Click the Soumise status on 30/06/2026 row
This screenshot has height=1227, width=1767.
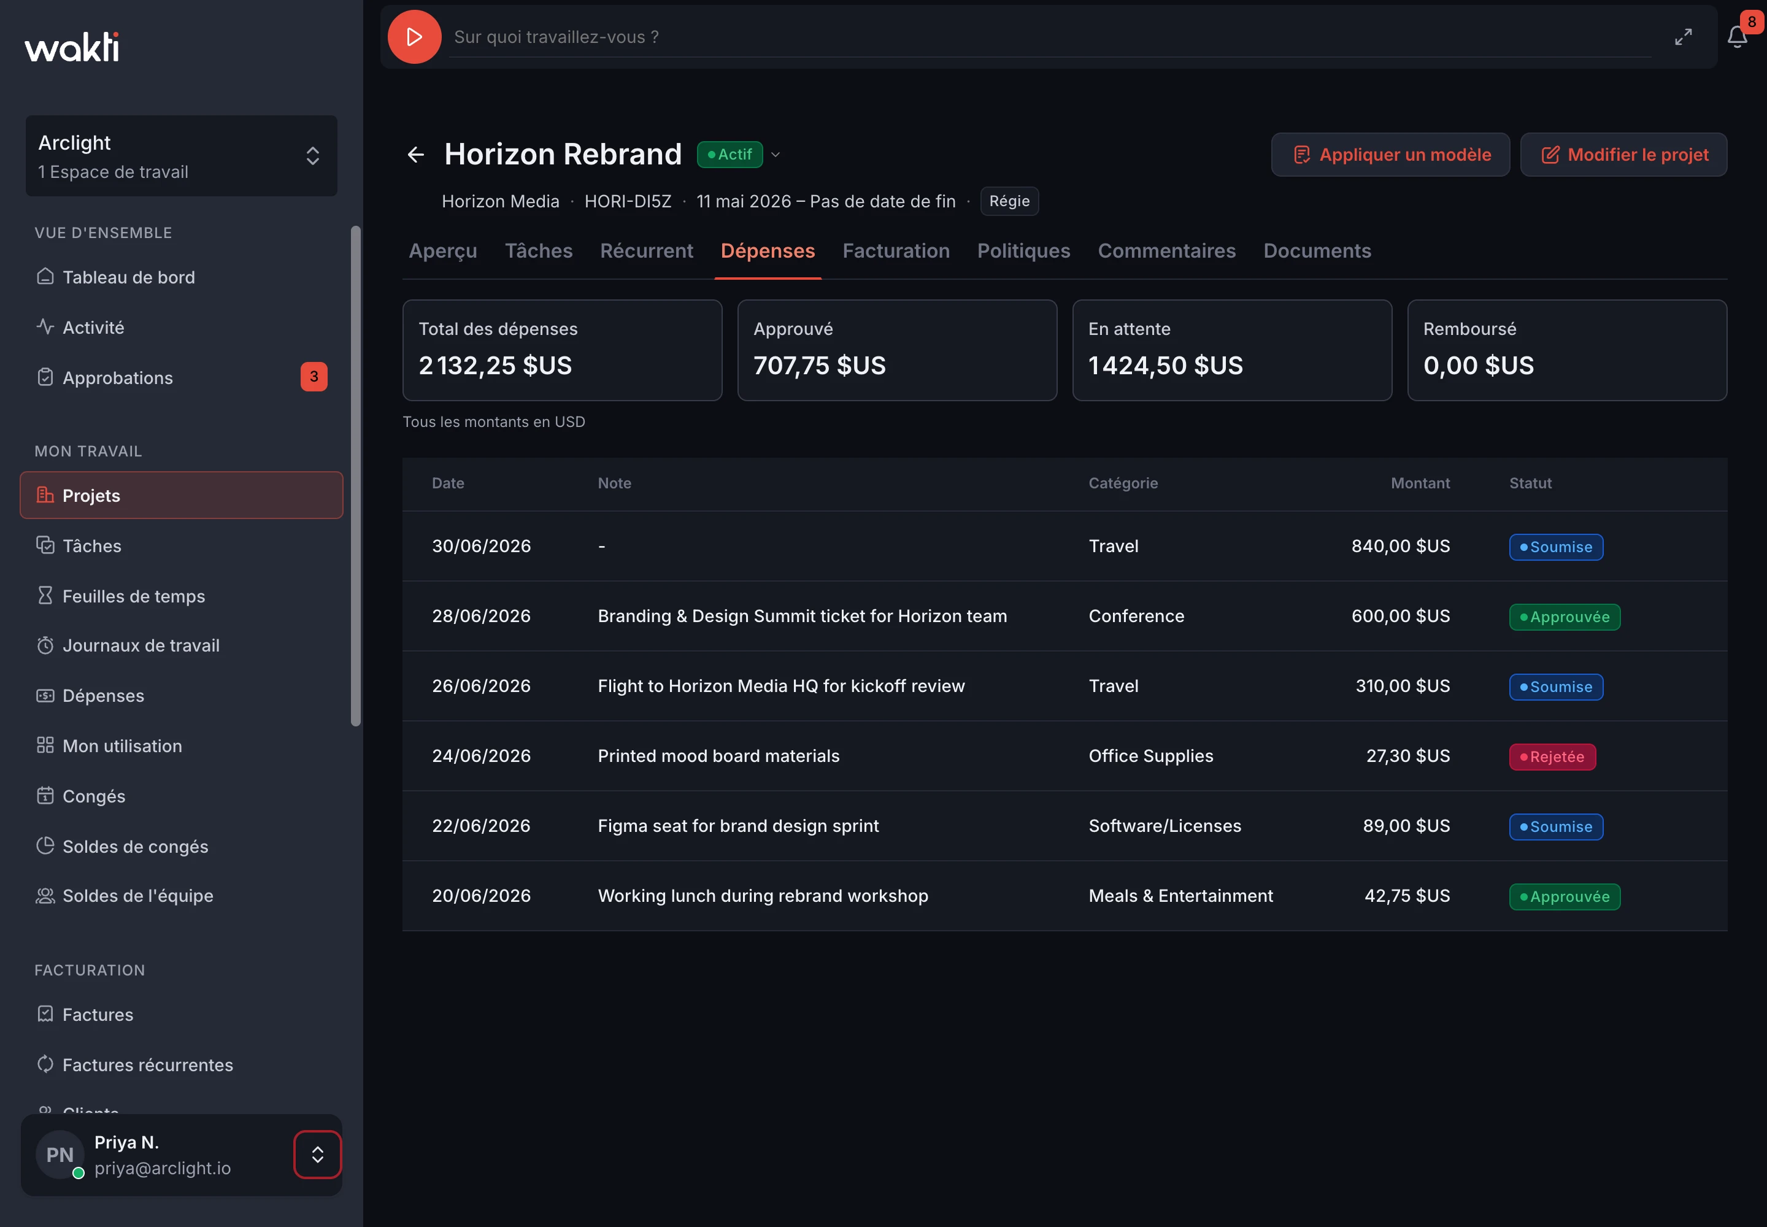[x=1555, y=547]
